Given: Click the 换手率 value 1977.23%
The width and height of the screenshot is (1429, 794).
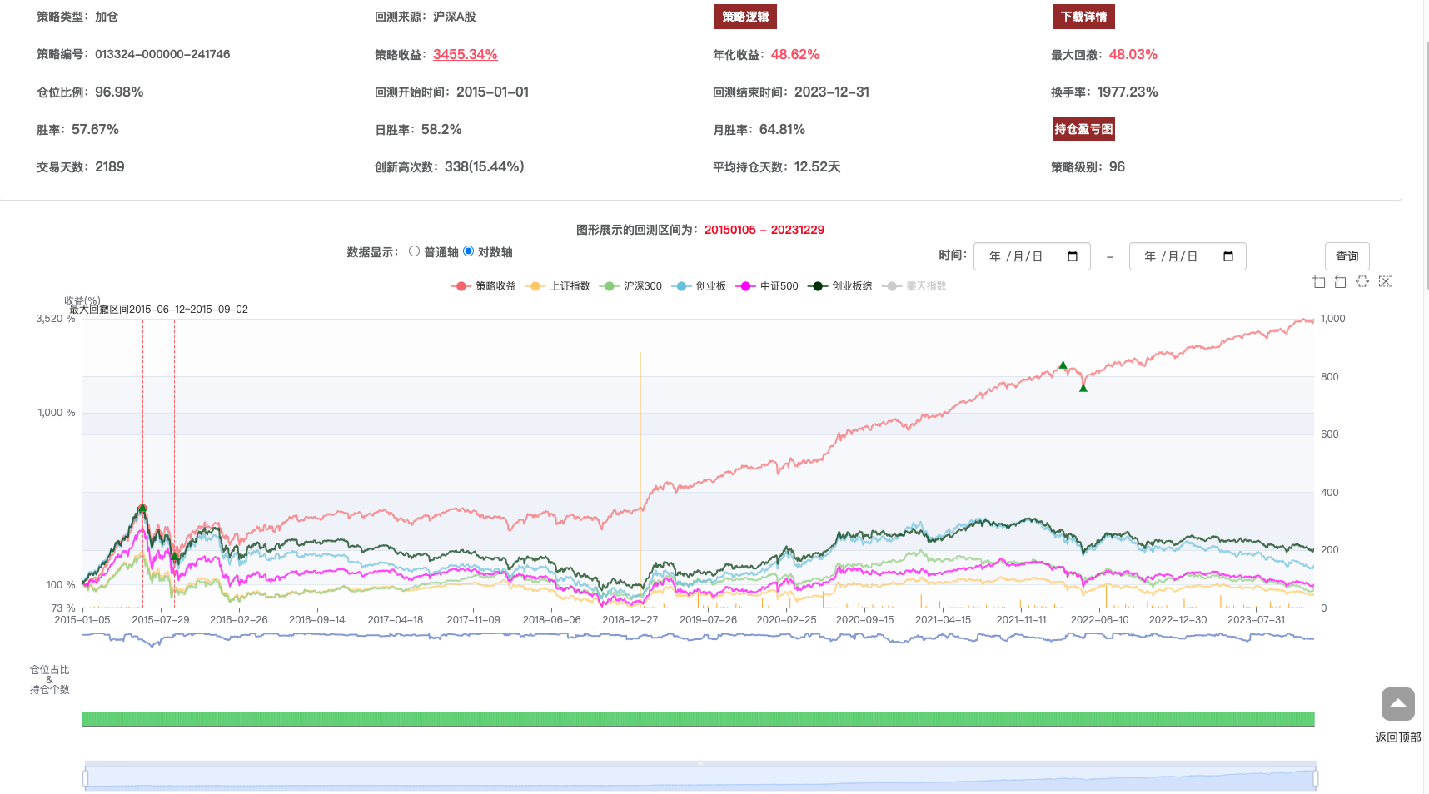Looking at the screenshot, I should [x=1128, y=92].
